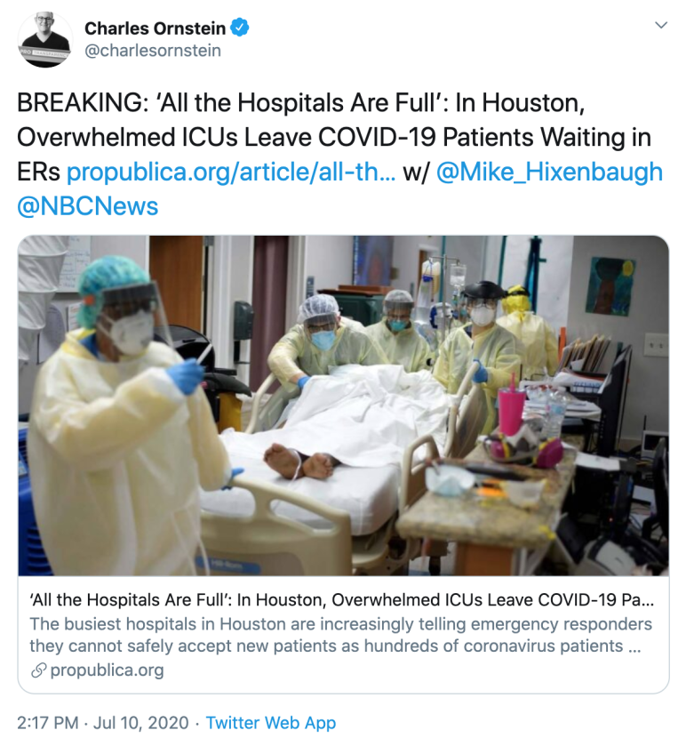The image size is (686, 746).
Task: Visit the @Mike_Hixenbaugh mention
Action: (549, 172)
